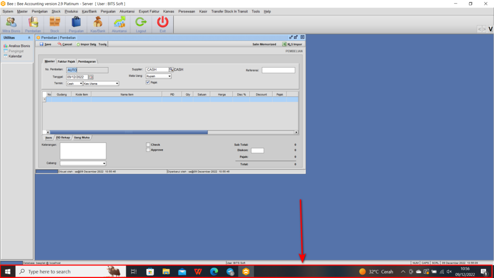Viewport: 494px width, 278px height.
Task: Tick the Approve checkbox
Action: point(148,150)
